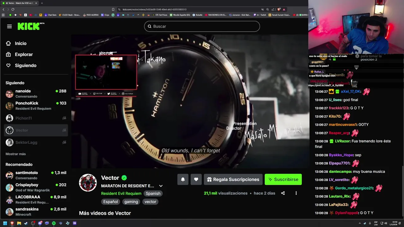
Task: Open the Kick hamburger menu
Action: tap(9, 26)
